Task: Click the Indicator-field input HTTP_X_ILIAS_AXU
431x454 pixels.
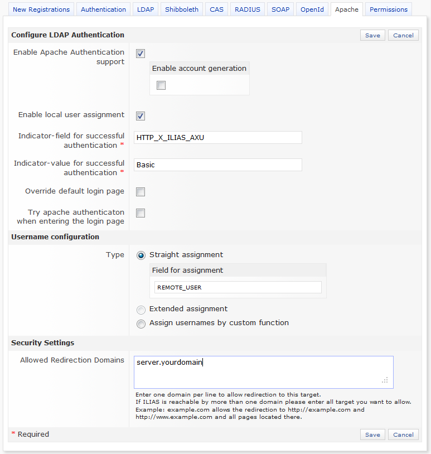Action: pos(218,137)
